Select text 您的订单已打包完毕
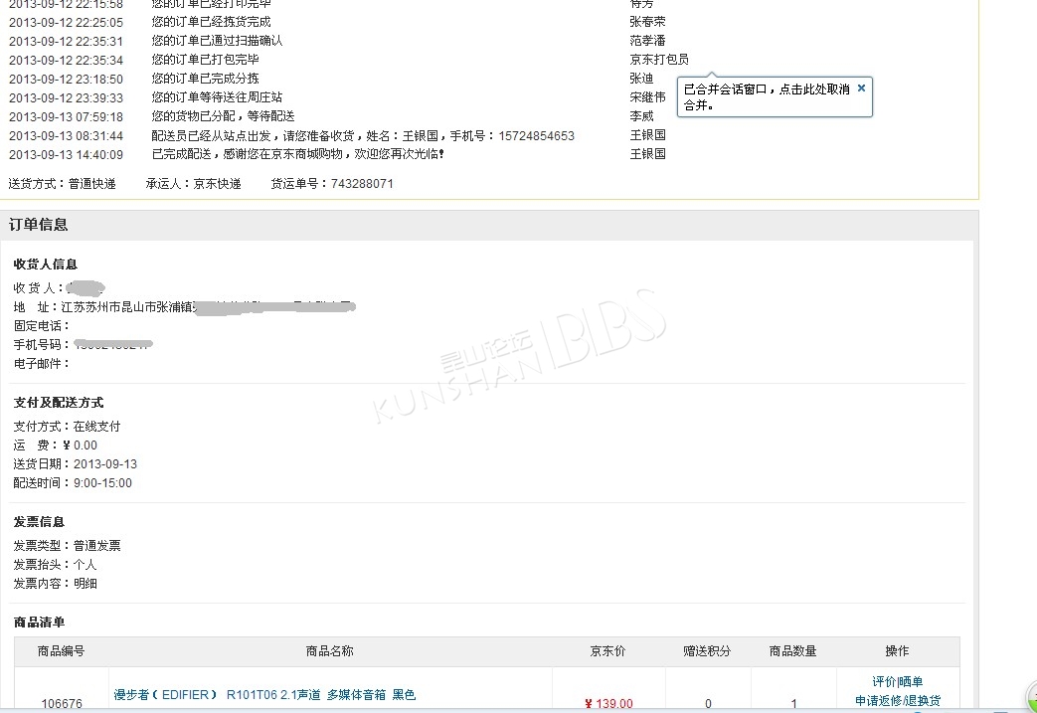1037x713 pixels. [205, 60]
